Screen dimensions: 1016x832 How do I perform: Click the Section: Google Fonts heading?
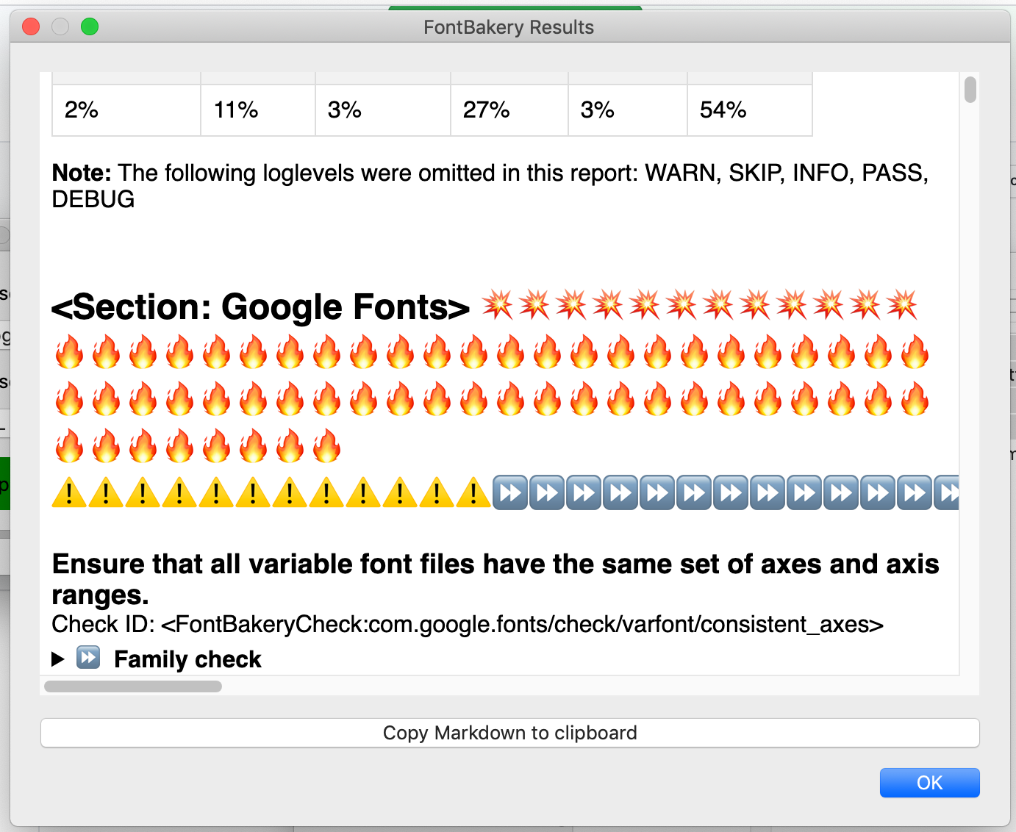coord(260,307)
